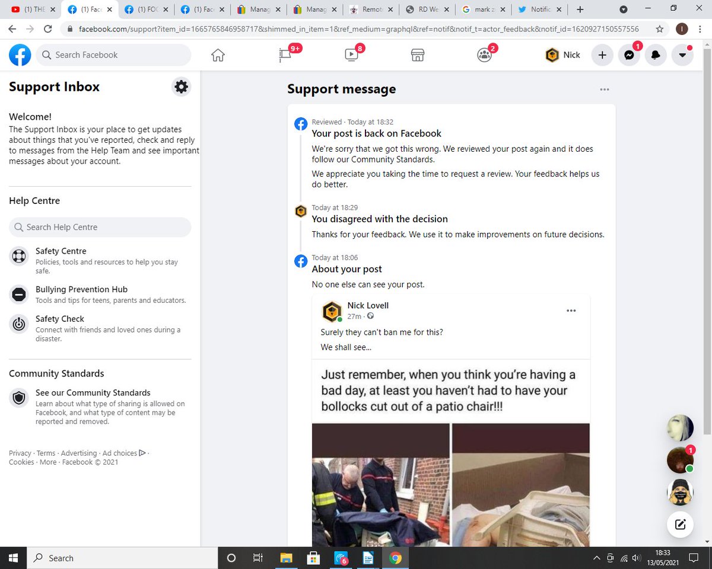
Task: Open the Ad choices footer link
Action: [x=124, y=453]
